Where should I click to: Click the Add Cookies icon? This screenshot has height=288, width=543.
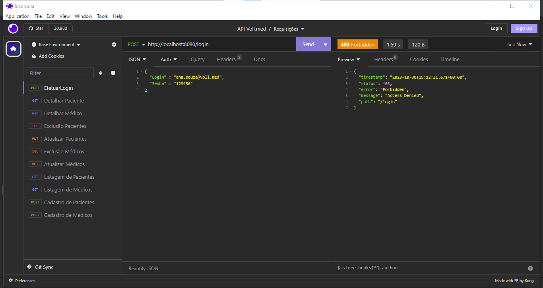point(34,56)
